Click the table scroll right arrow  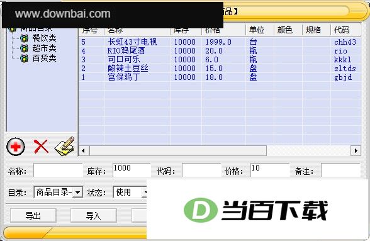pyautogui.click(x=356, y=150)
